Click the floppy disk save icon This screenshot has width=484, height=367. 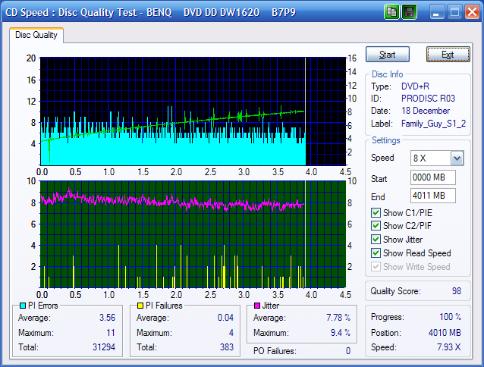pyautogui.click(x=409, y=12)
